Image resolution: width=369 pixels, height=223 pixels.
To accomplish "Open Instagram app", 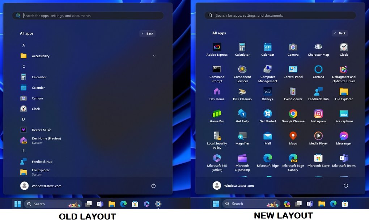I will (318, 116).
